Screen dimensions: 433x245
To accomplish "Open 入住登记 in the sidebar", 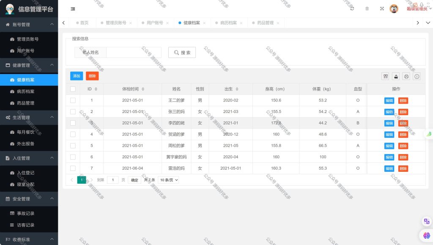I will 29,173.
